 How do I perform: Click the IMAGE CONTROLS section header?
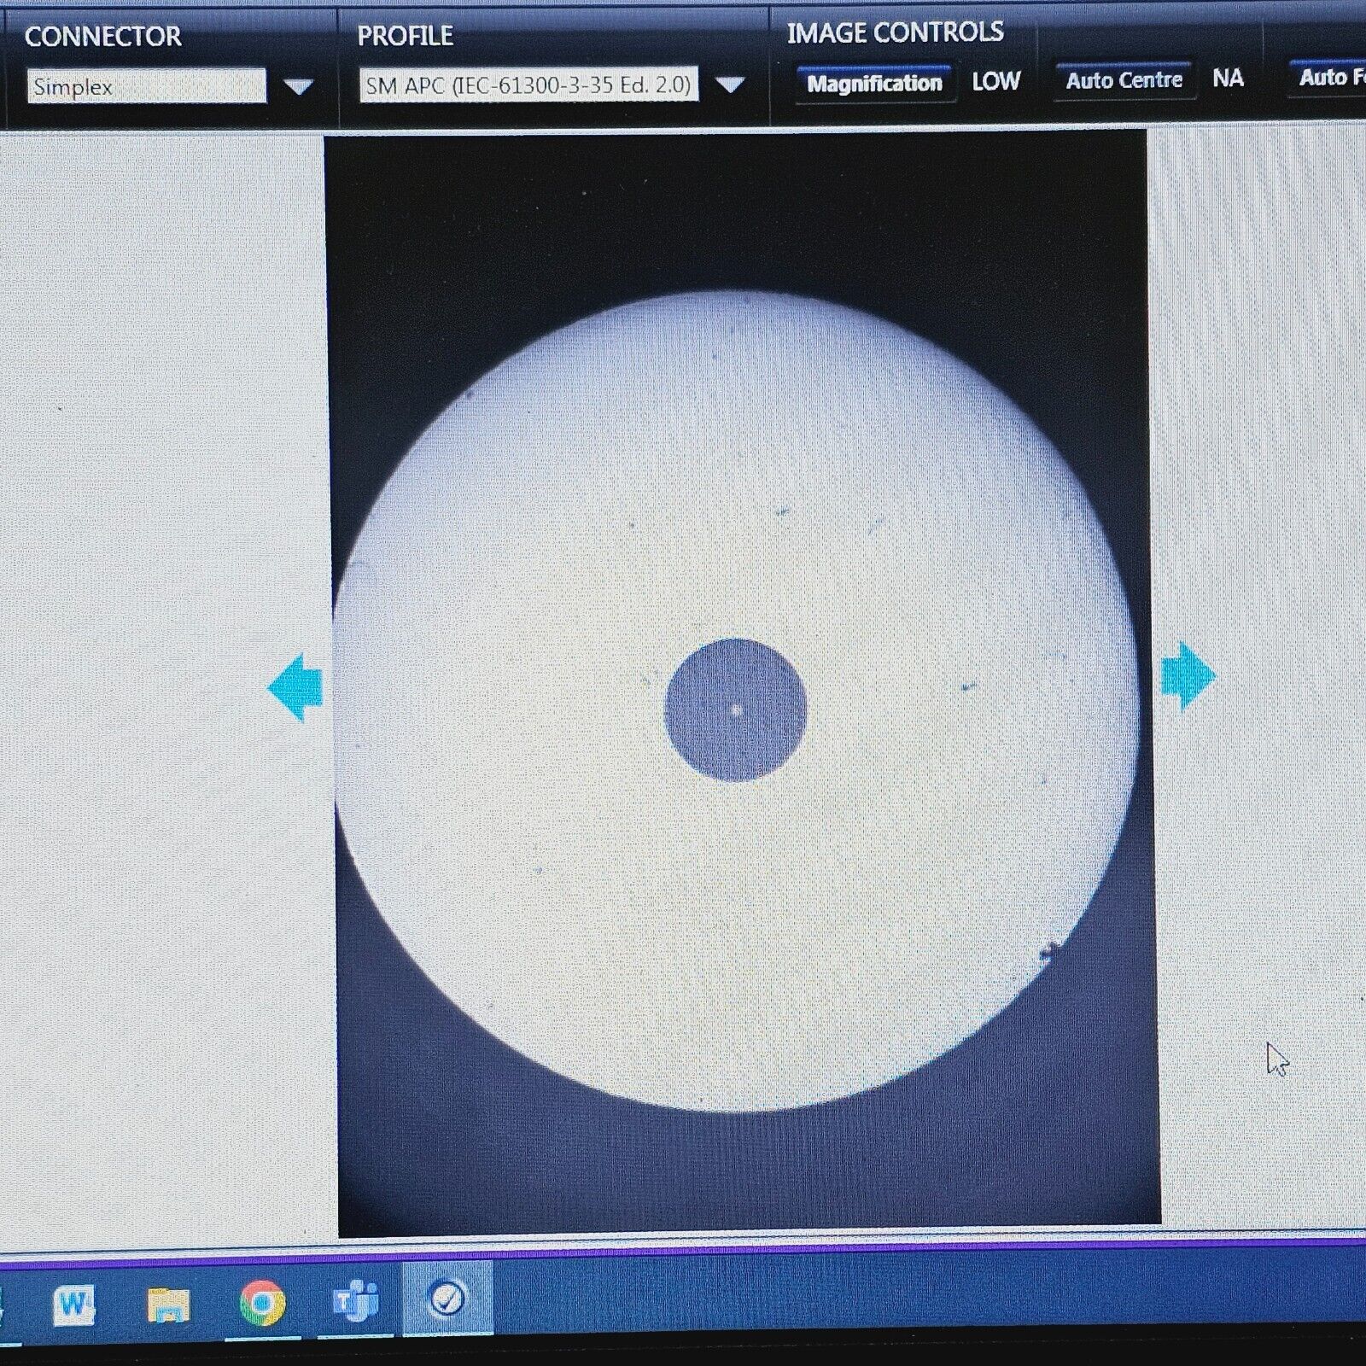(x=896, y=32)
